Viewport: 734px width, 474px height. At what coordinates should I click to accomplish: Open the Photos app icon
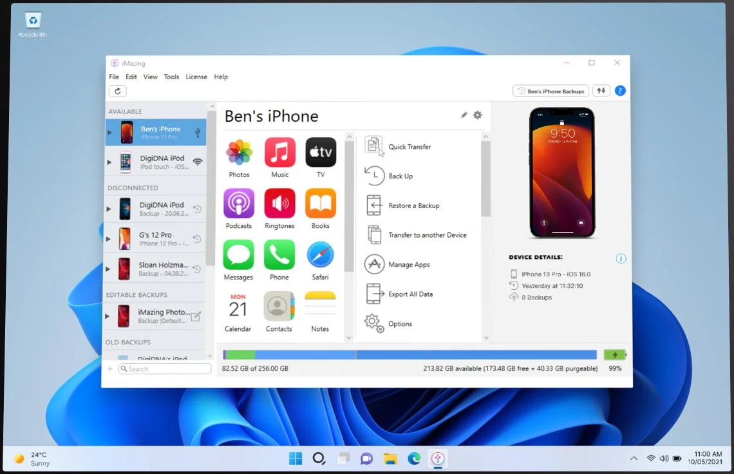[240, 153]
